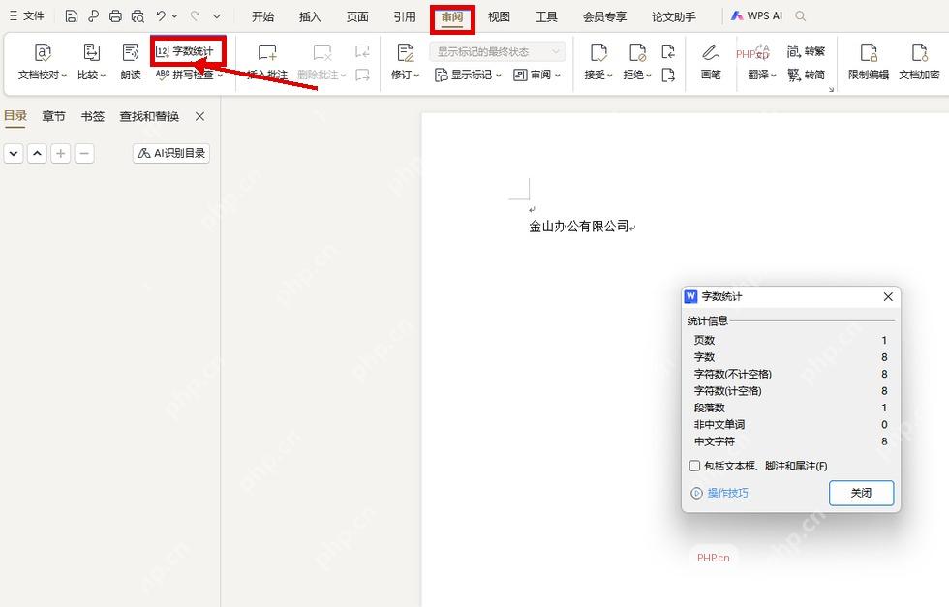Click the ribbon group dialog launcher

(x=831, y=90)
